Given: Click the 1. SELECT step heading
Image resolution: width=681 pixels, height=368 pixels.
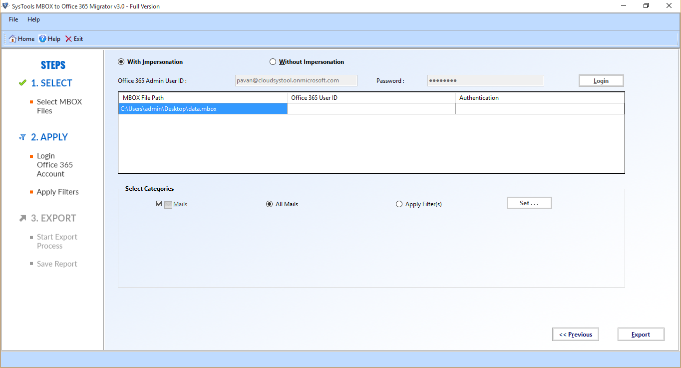Looking at the screenshot, I should (51, 83).
